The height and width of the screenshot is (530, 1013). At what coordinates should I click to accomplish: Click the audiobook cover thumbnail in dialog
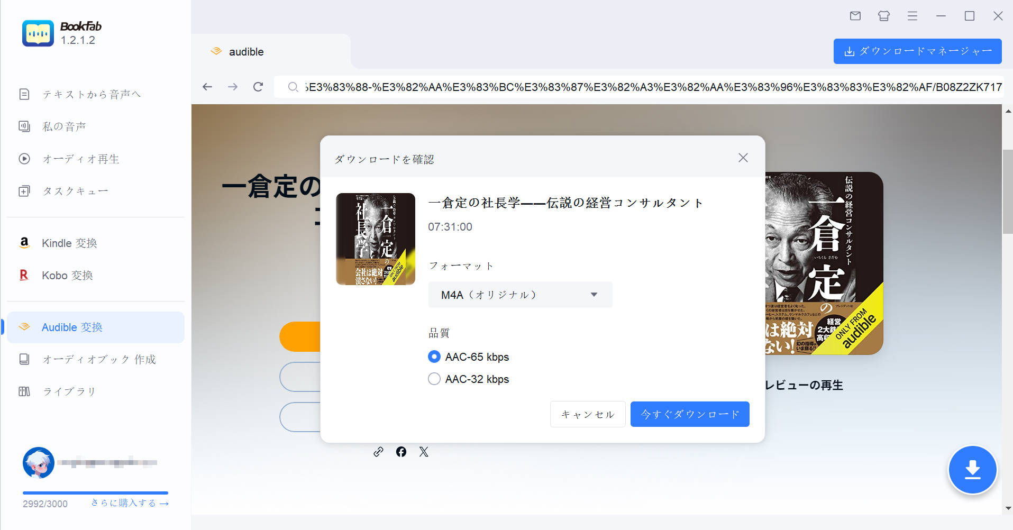(376, 239)
